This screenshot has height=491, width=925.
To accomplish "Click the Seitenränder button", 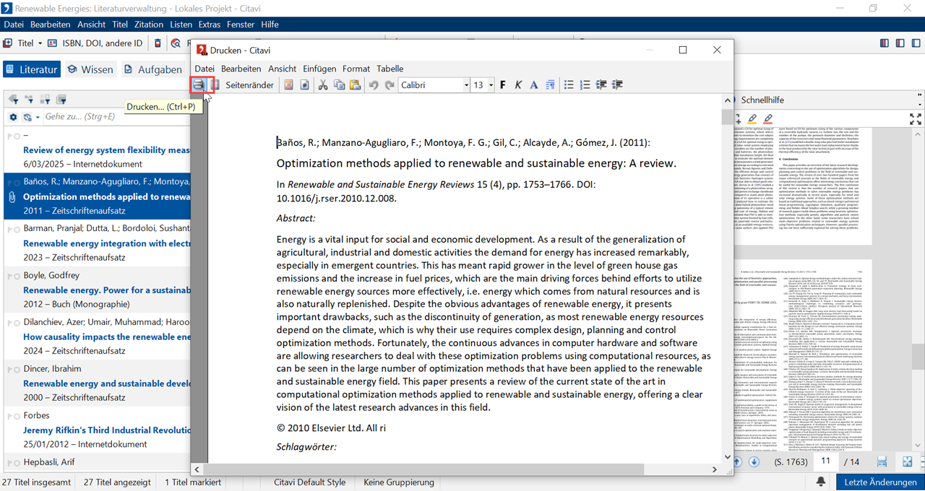I will pyautogui.click(x=249, y=85).
